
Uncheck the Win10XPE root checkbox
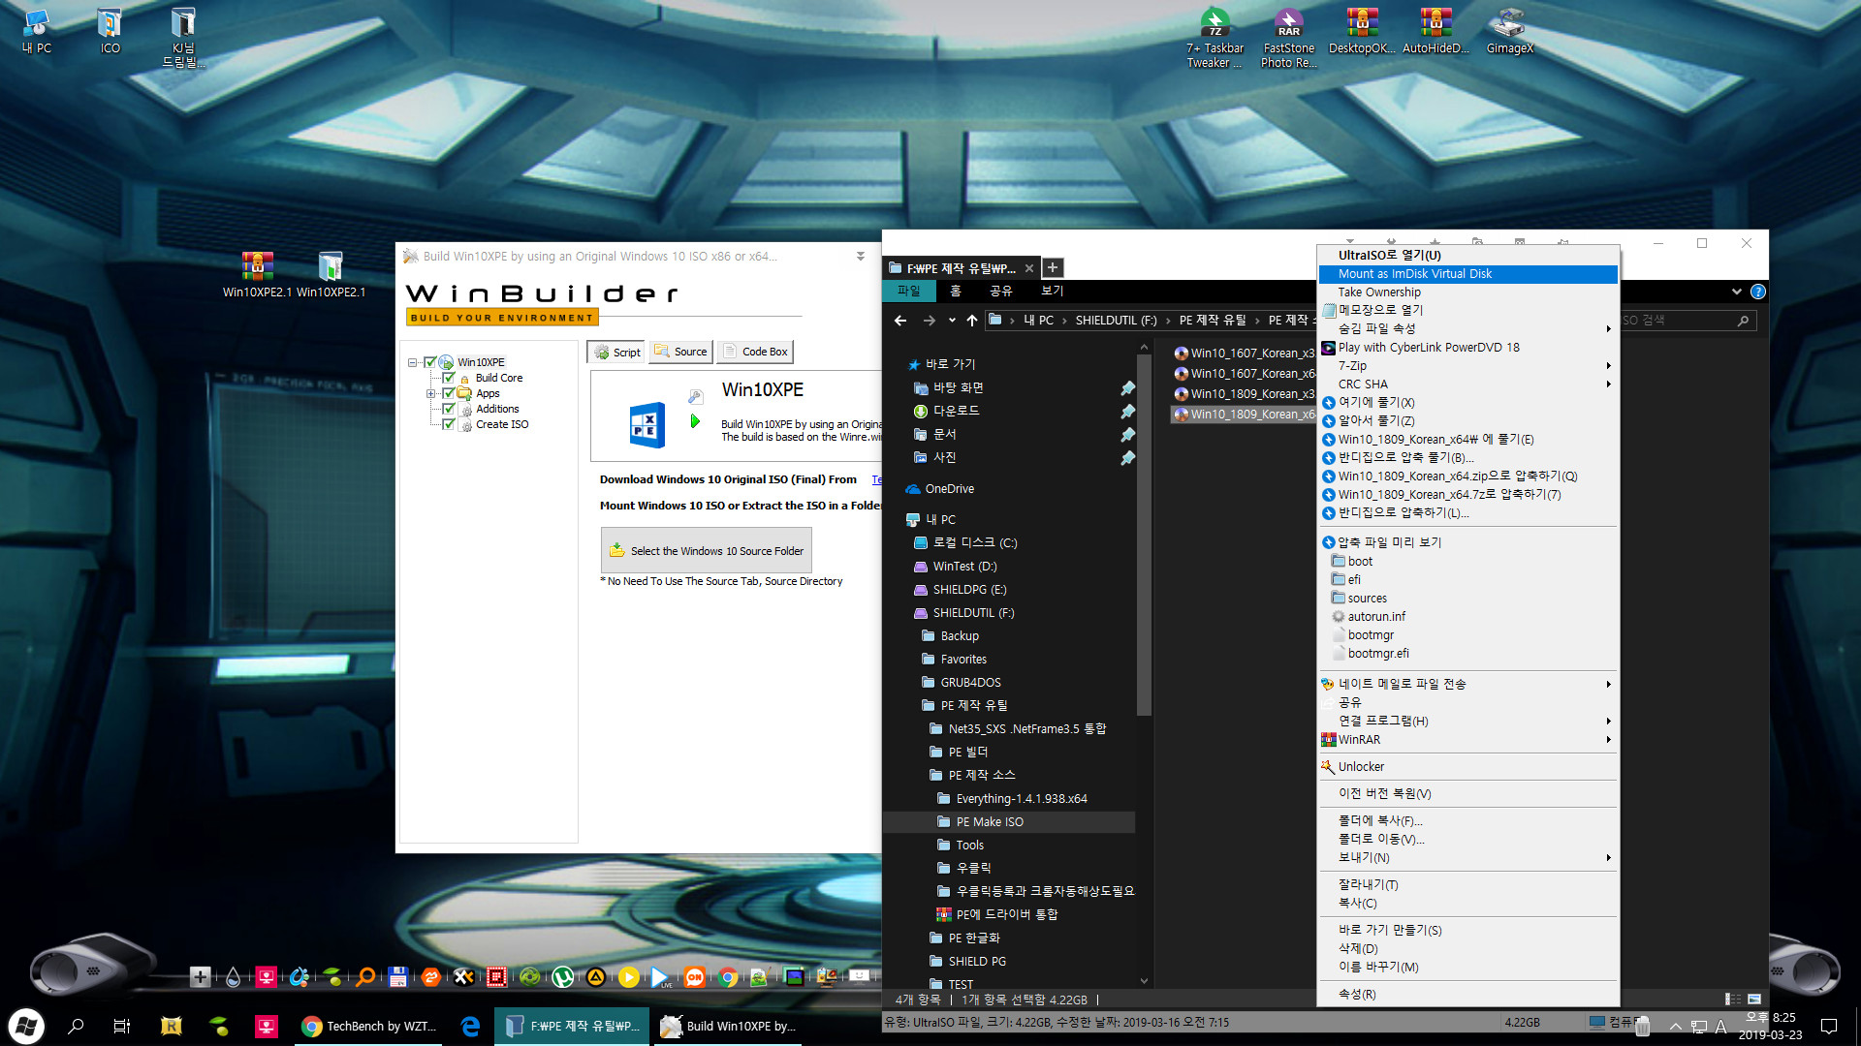[430, 362]
